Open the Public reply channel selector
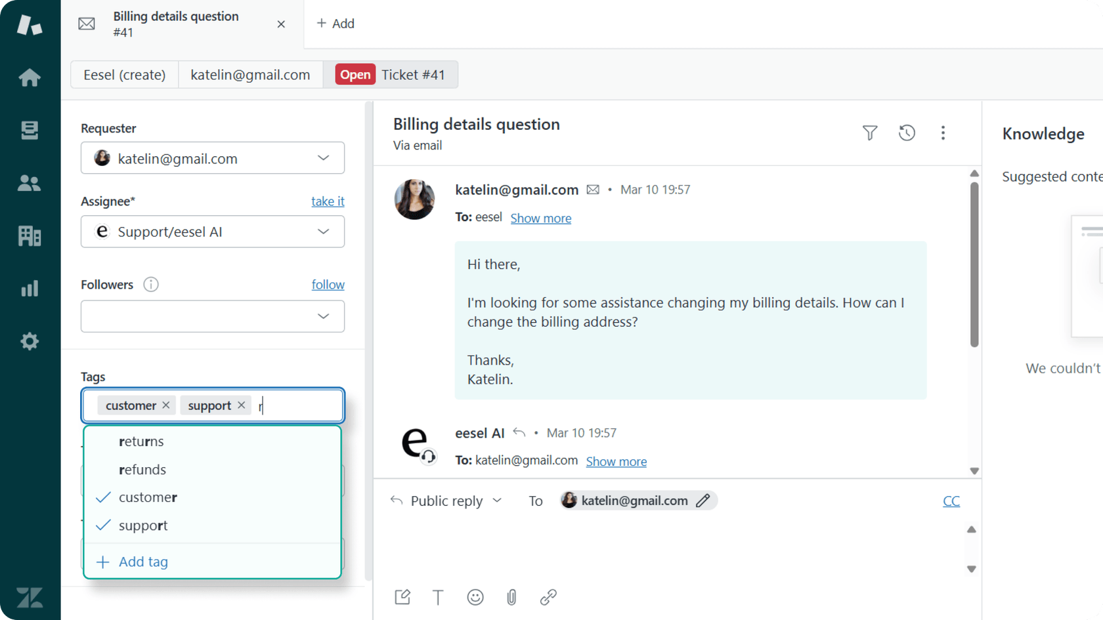Viewport: 1103px width, 620px height. (446, 500)
